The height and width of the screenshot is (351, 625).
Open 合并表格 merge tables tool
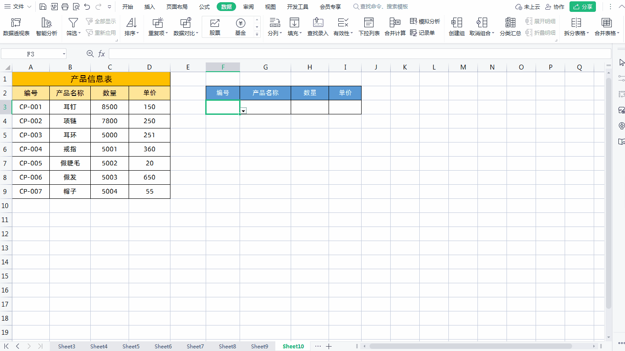tap(607, 27)
